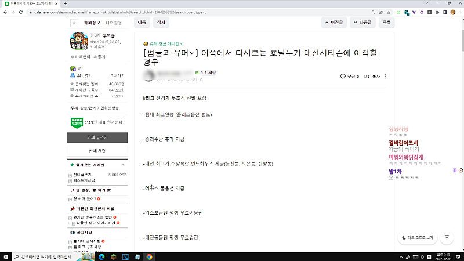
Task: Open the 유머,정보 게시판 breadcrumb link
Action: [165, 44]
